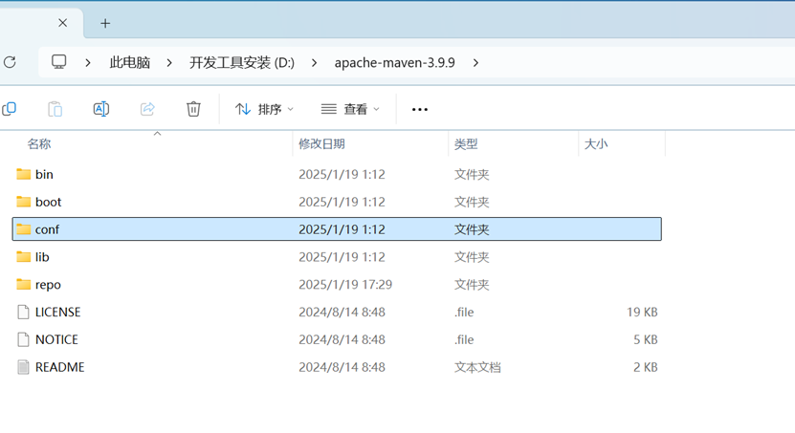Screen dimensions: 795x433
Task: Click the 文件夹 type of the bin row
Action: (472, 174)
